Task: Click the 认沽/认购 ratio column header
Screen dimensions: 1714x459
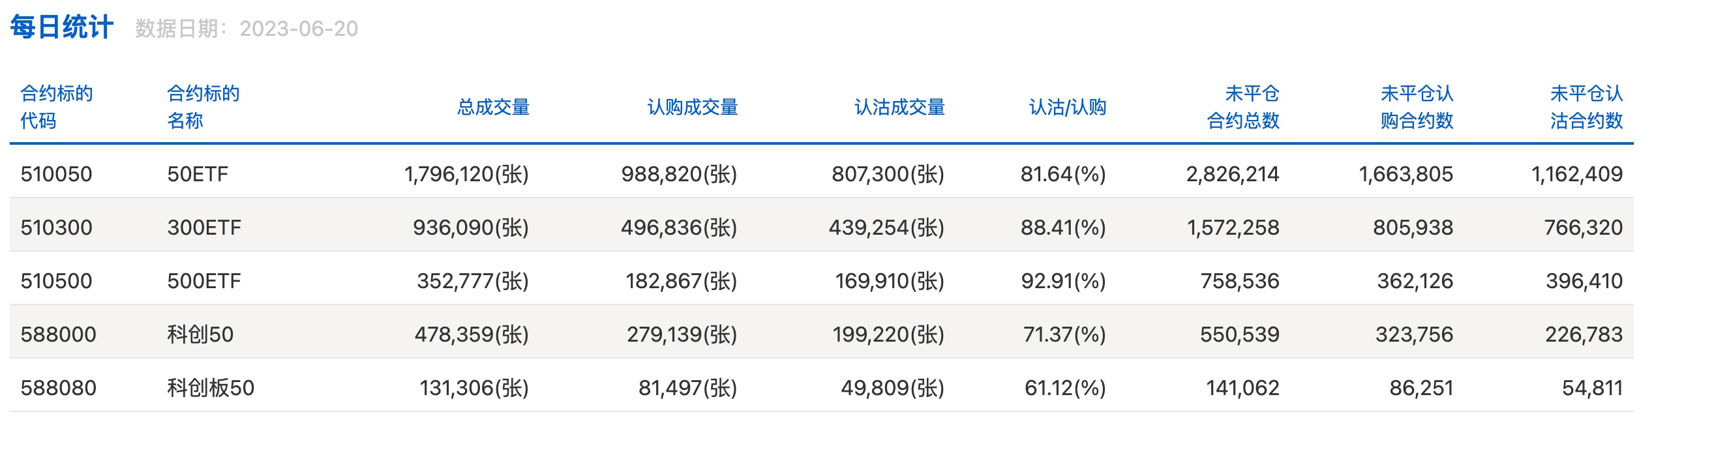Action: (x=1067, y=107)
